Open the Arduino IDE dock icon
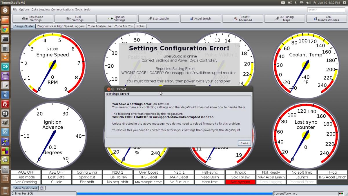Image resolution: width=348 pixels, height=196 pixels. (5, 67)
